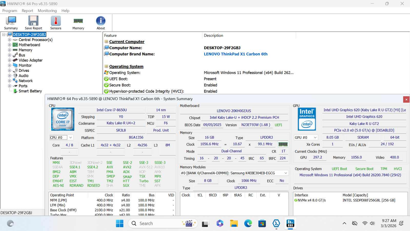Click the SR3L8 SSPEC value

coord(121,130)
